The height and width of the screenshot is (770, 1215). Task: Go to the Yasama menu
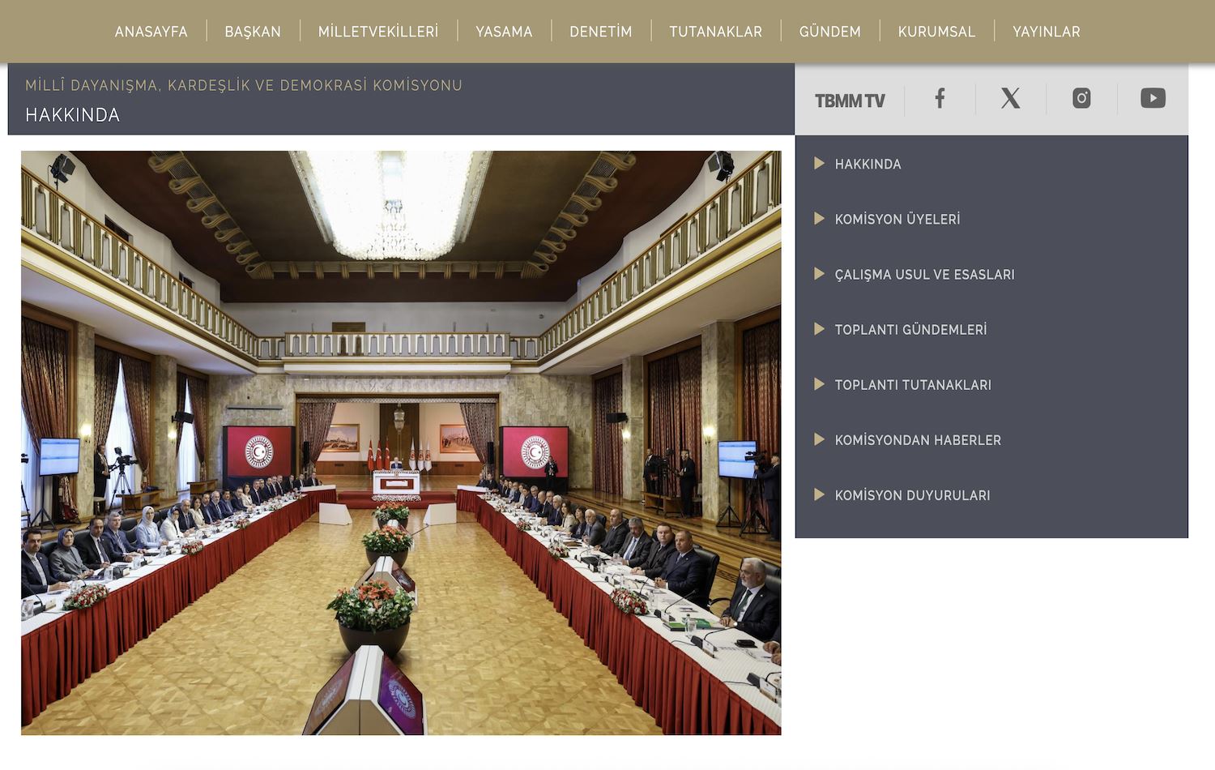504,32
